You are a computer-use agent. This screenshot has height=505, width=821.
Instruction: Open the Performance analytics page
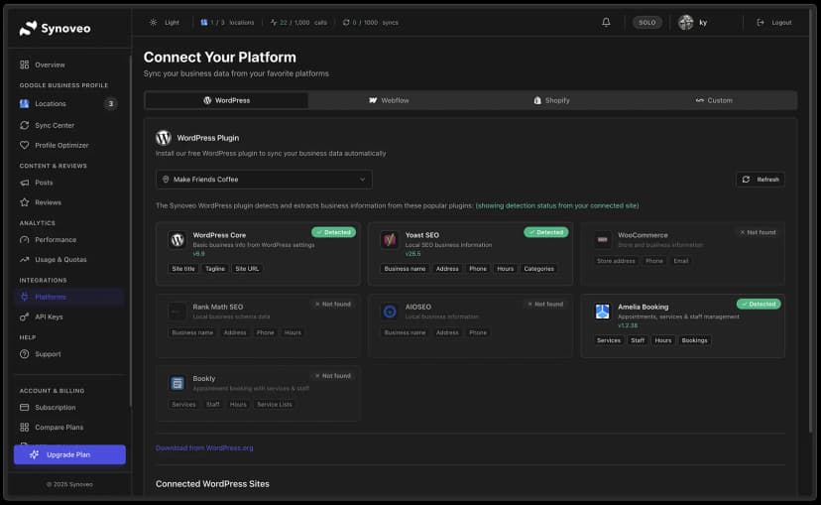(56, 239)
